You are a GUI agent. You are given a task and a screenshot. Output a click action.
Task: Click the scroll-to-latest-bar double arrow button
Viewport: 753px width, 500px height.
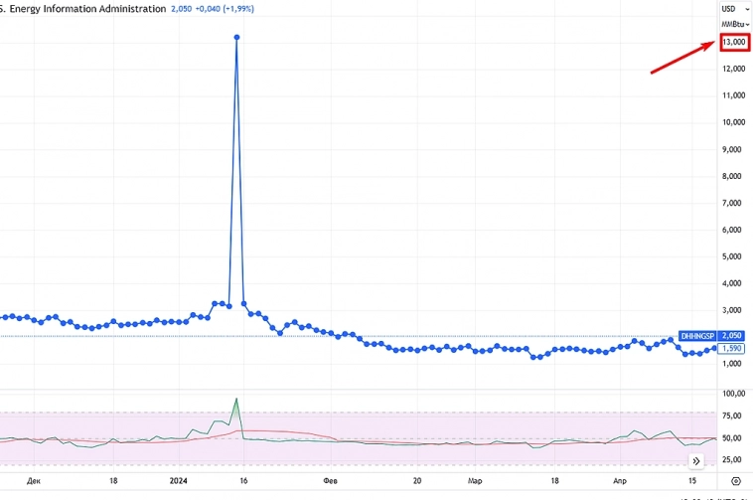696,460
